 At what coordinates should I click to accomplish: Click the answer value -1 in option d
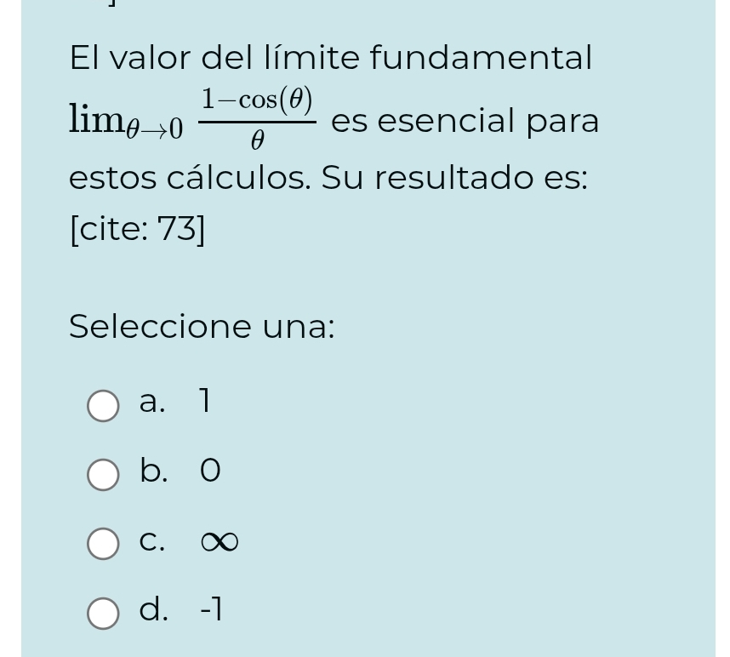[x=211, y=608]
